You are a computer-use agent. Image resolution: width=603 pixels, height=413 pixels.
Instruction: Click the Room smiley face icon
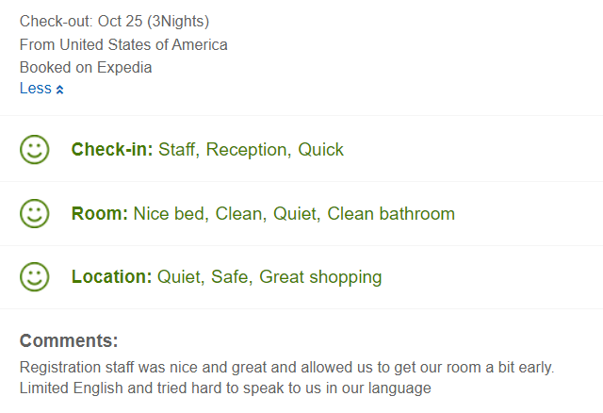35,214
